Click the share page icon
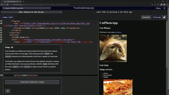The height and width of the screenshot is (95, 169). [155, 5]
